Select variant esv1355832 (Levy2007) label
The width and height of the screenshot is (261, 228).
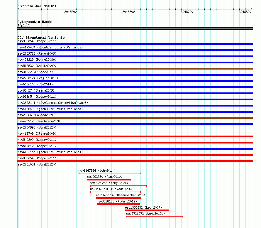(143, 207)
